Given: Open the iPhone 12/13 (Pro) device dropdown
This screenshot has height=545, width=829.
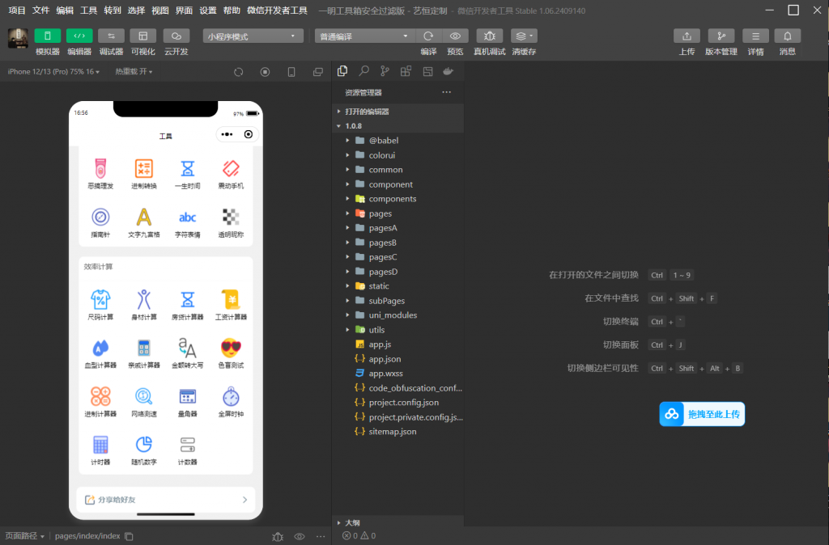Looking at the screenshot, I should pos(53,71).
